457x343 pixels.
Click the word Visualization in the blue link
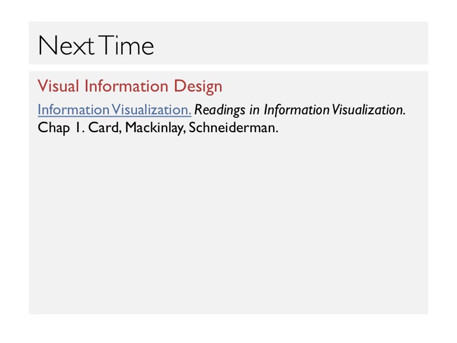(151, 110)
